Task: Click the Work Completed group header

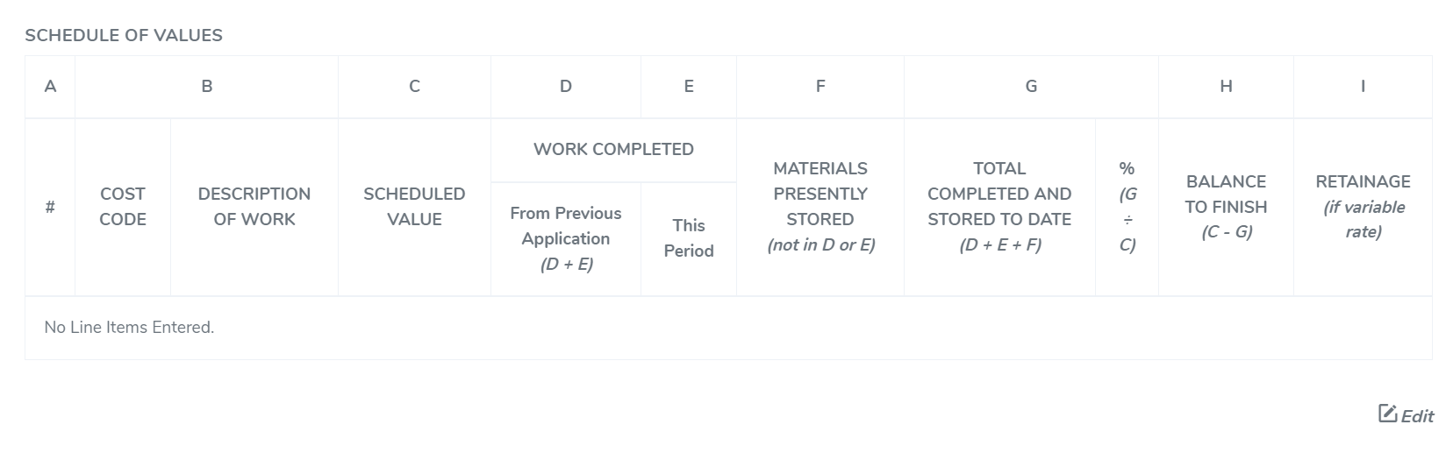Action: [x=613, y=150]
